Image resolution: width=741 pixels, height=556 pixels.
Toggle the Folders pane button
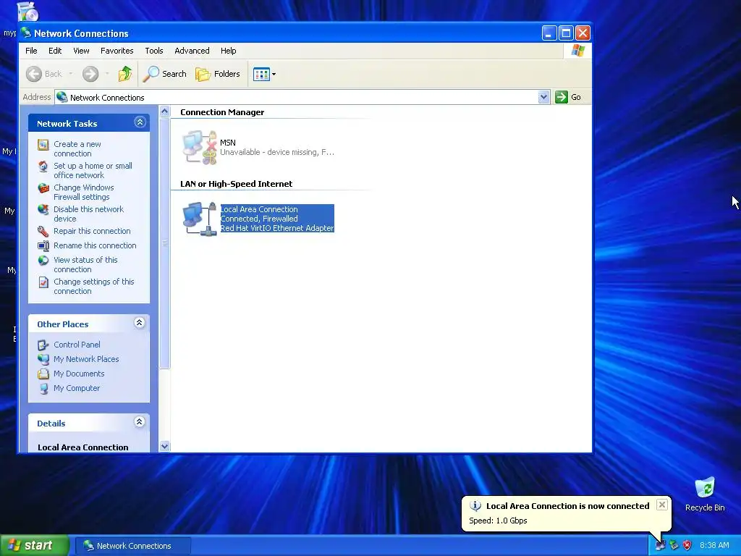pyautogui.click(x=218, y=74)
